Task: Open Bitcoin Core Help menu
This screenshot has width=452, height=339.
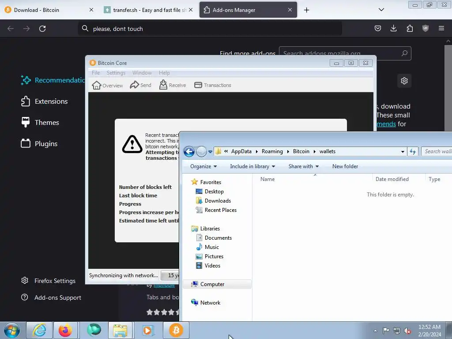Action: coord(164,73)
